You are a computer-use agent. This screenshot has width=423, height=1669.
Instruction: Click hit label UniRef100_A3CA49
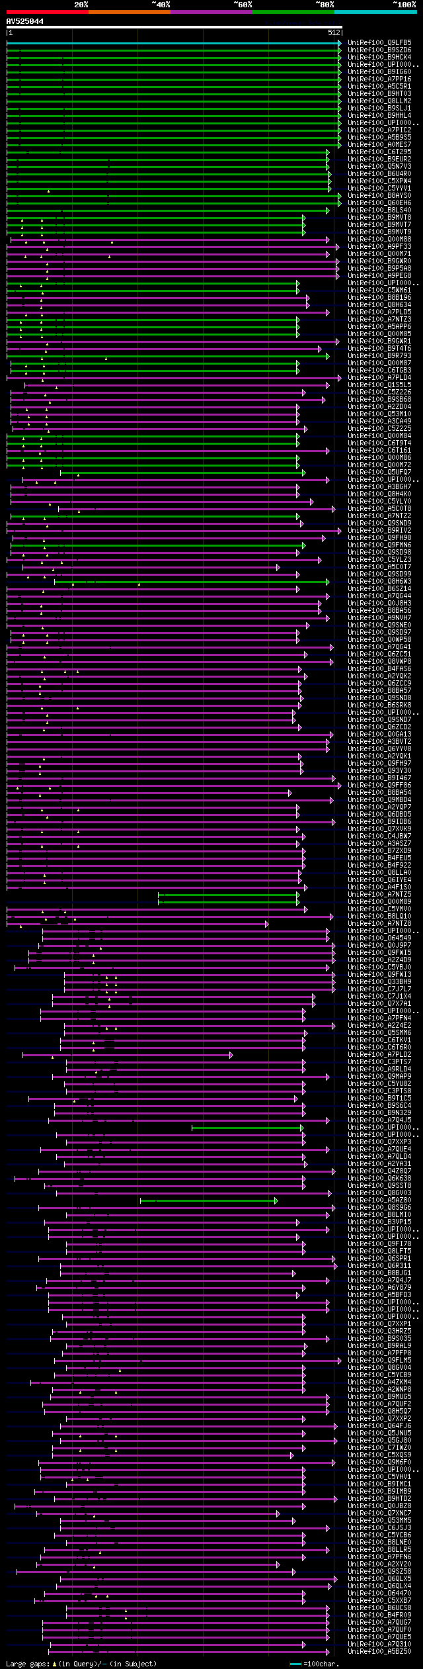tap(379, 422)
